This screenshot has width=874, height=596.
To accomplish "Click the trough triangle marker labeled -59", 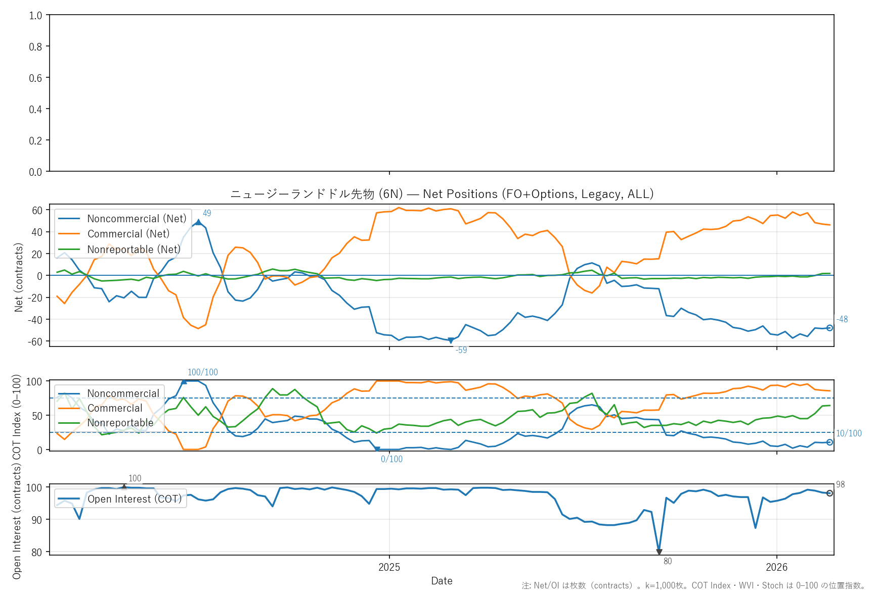I will [451, 341].
